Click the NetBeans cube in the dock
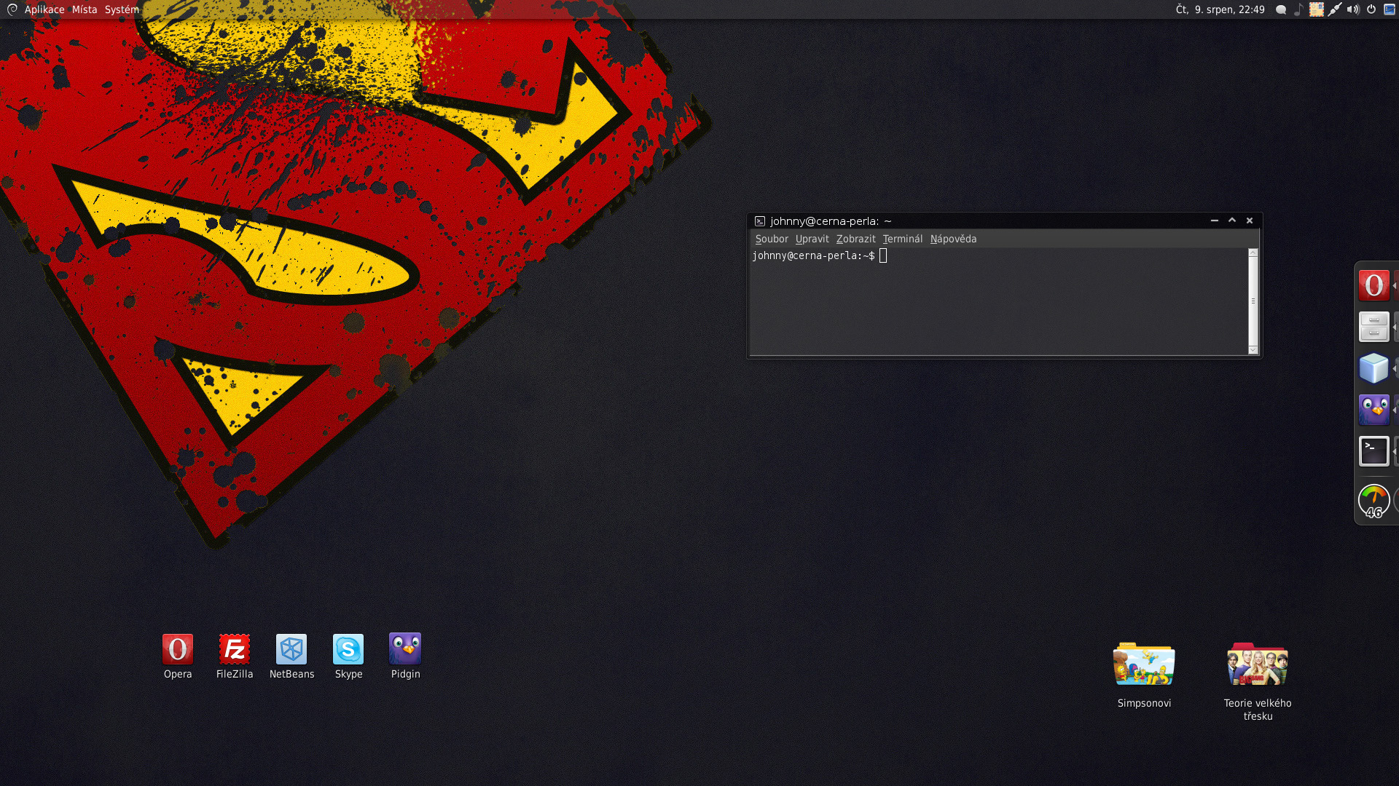Screen dimensions: 1399x786 point(1373,368)
